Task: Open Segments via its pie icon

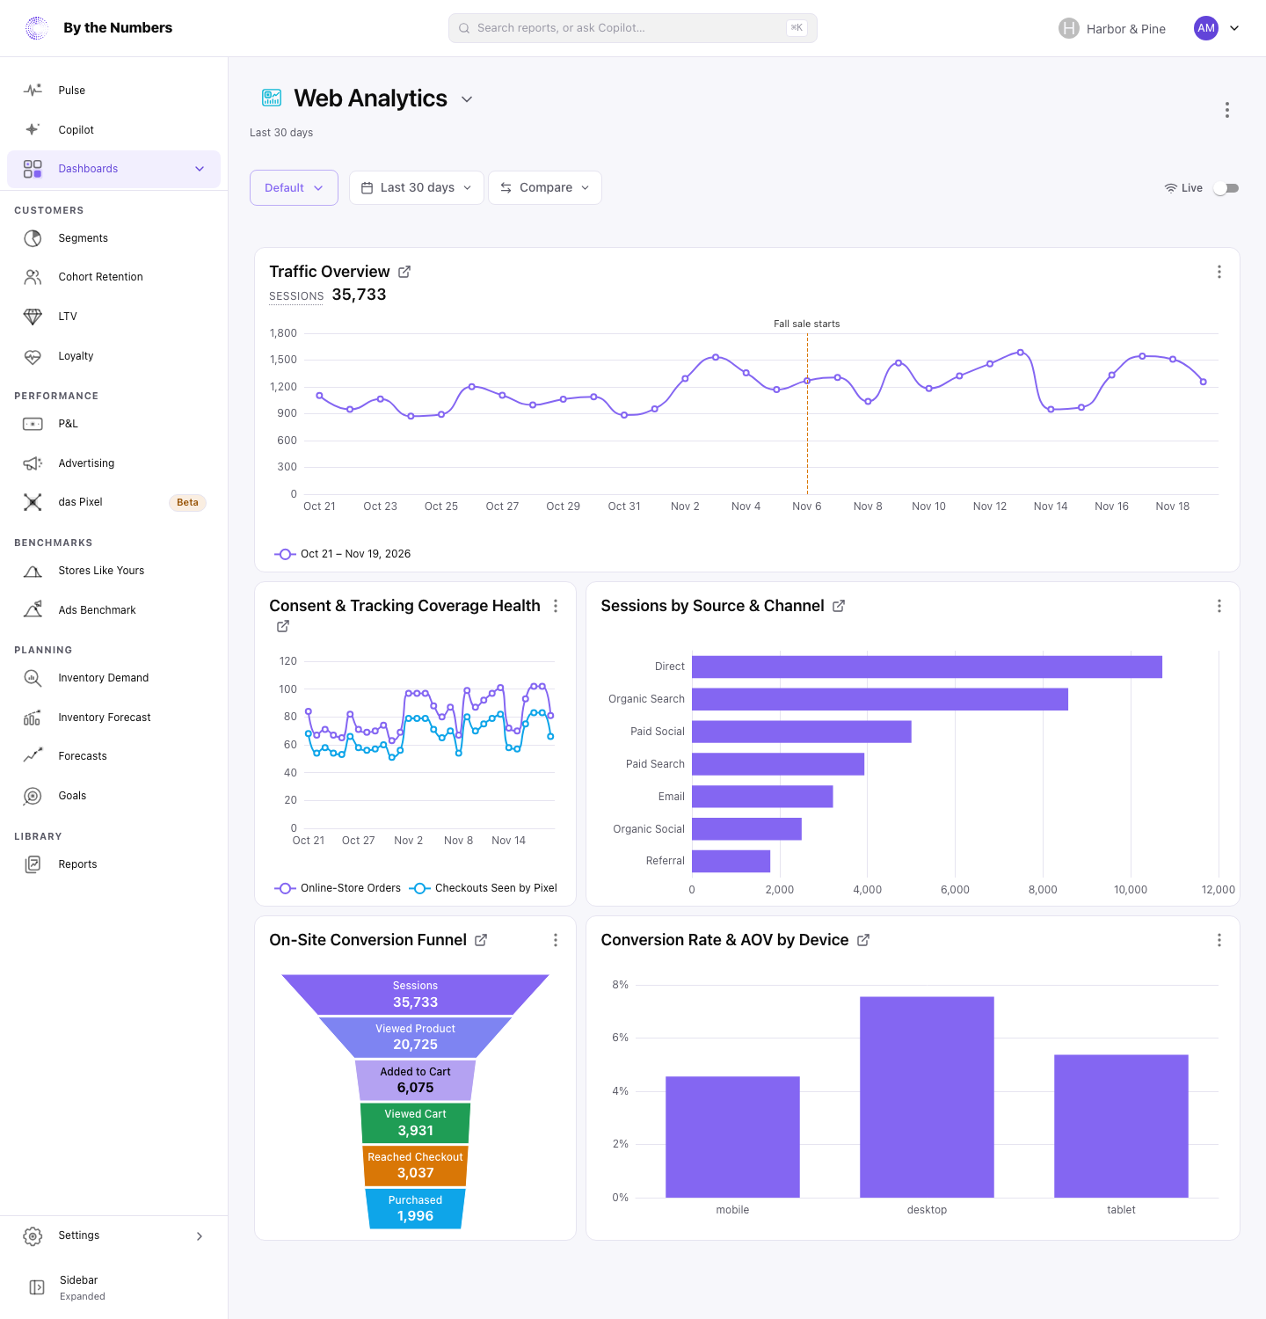Action: click(x=33, y=238)
